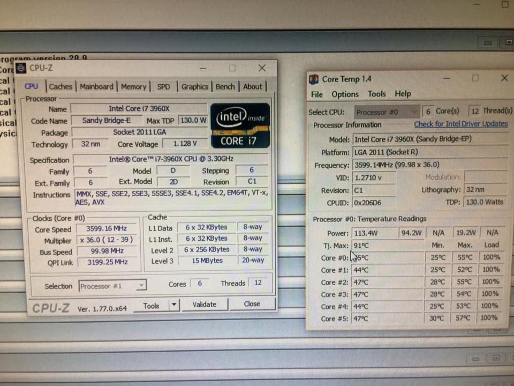
Task: Close the CPU-Z window
Action: (262, 68)
